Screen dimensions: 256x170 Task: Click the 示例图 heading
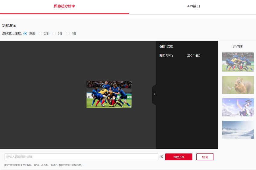pyautogui.click(x=238, y=47)
